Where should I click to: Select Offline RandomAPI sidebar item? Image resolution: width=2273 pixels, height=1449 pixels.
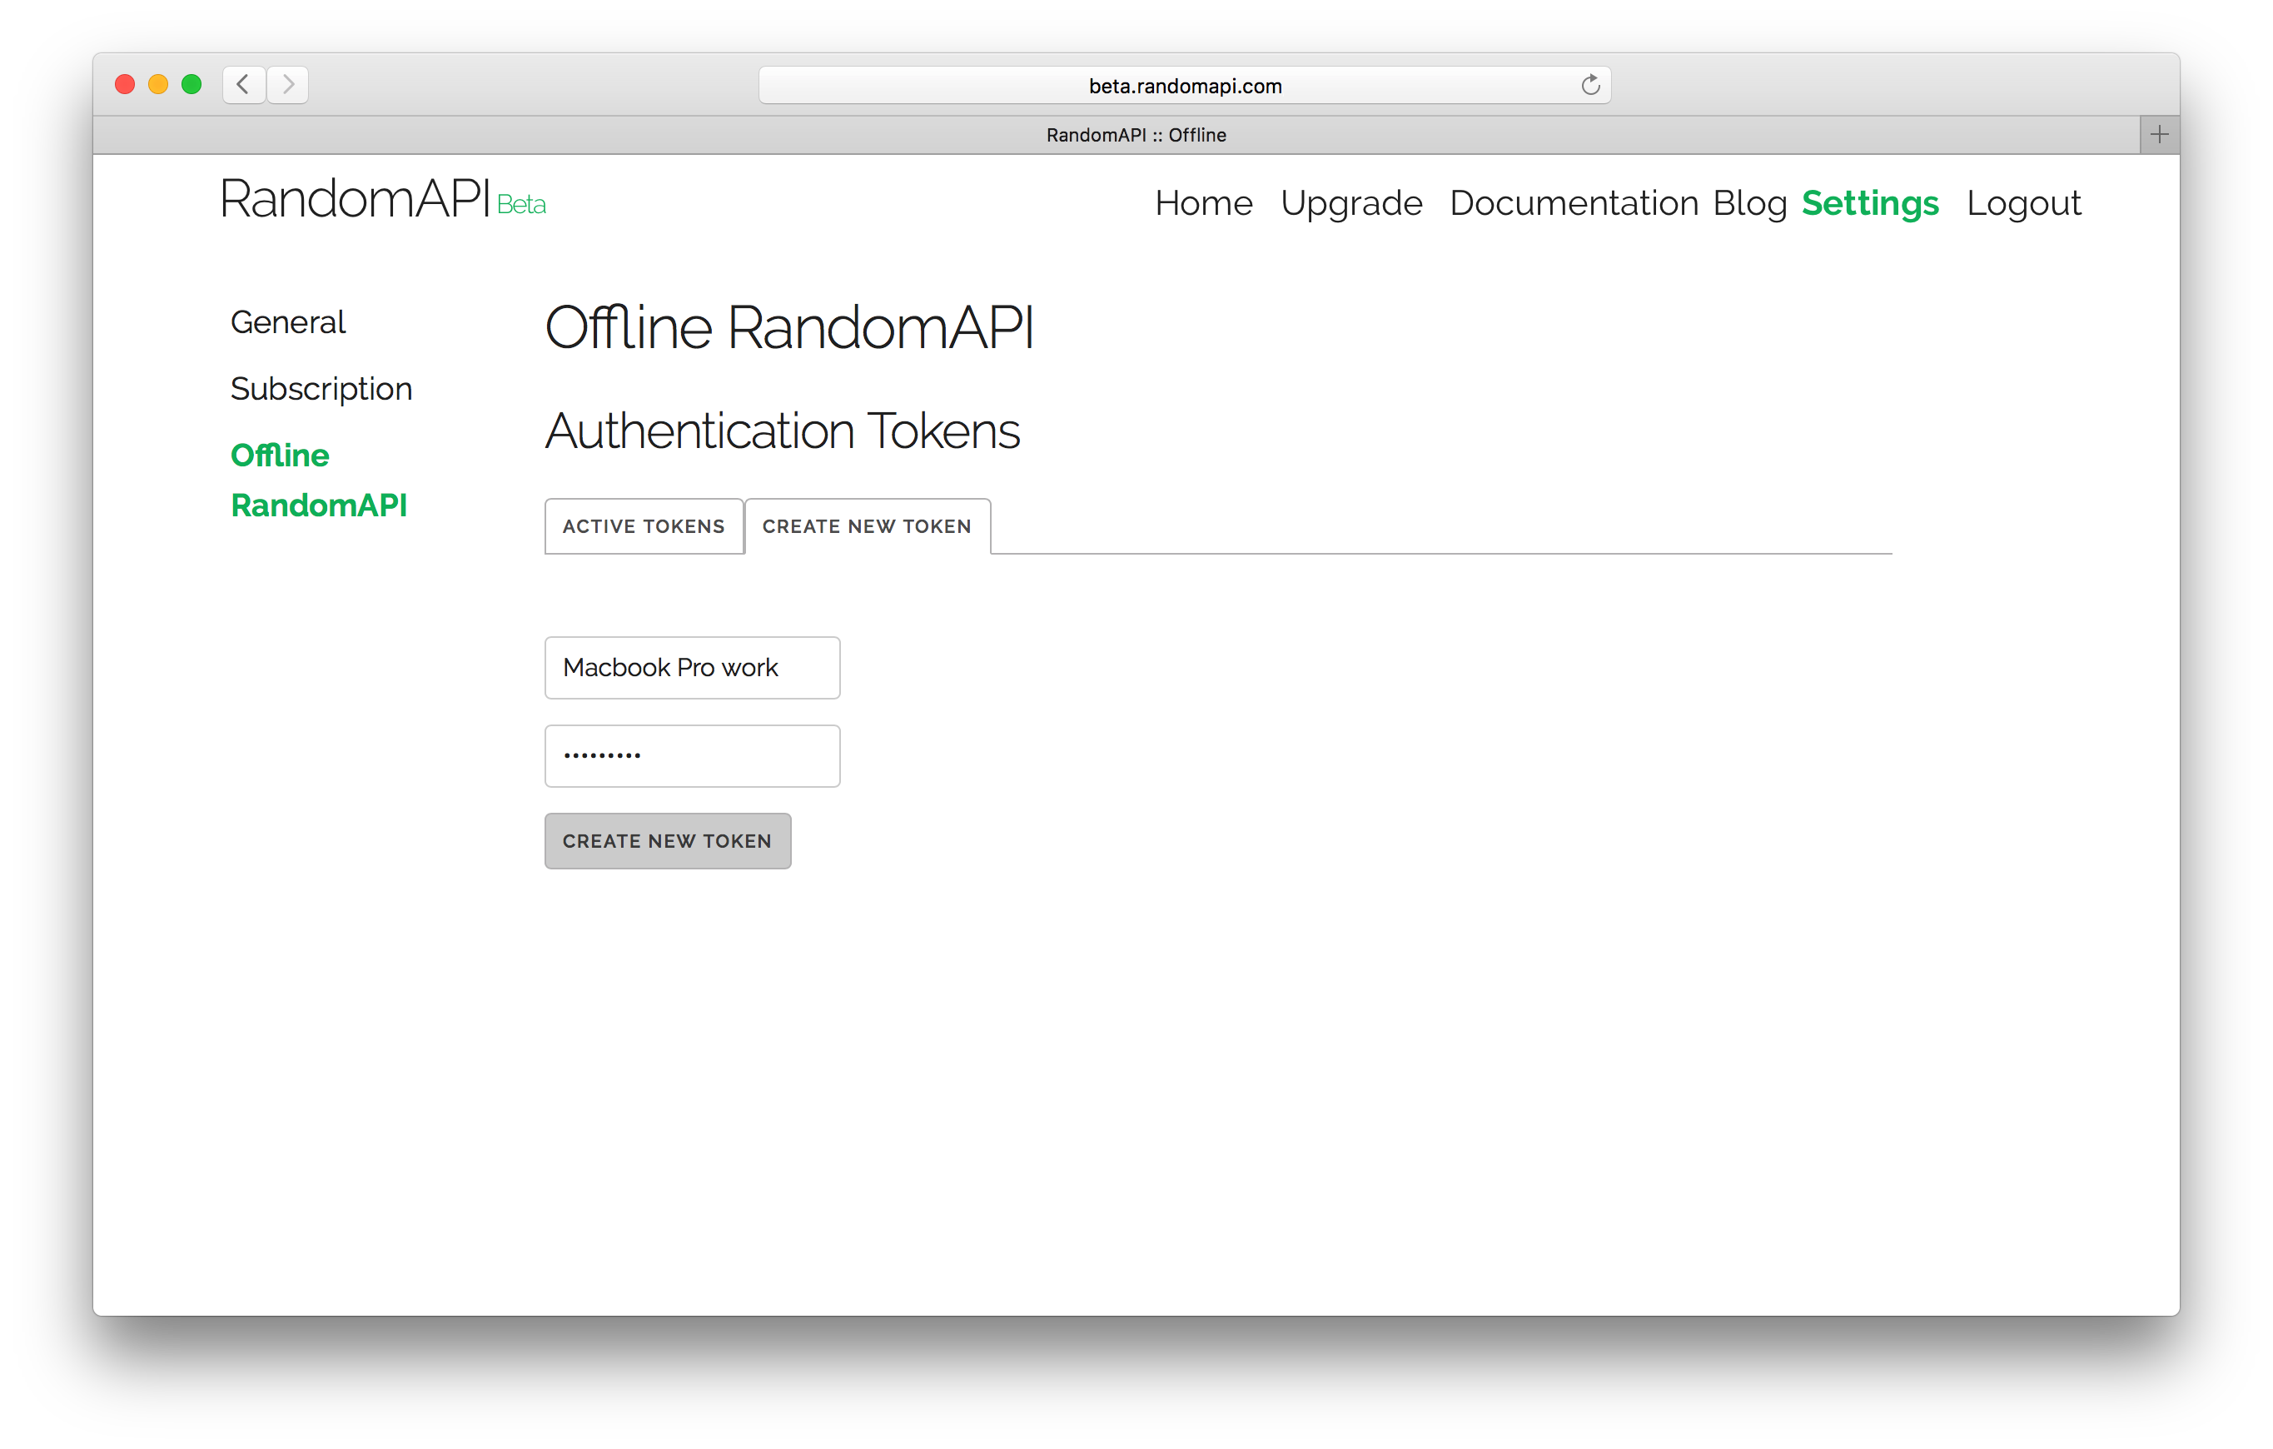pos(318,481)
